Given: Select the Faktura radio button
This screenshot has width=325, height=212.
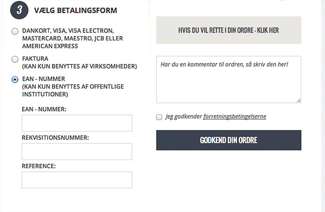Looking at the screenshot, I should 15,59.
